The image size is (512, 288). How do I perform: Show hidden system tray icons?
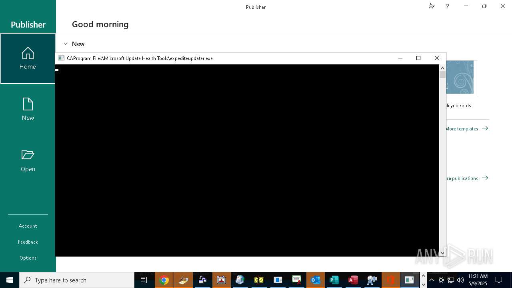click(x=432, y=280)
